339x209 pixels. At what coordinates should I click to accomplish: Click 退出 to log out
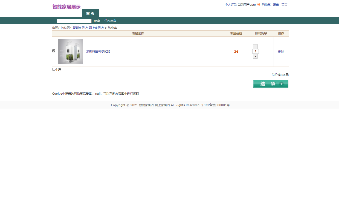tap(275, 5)
